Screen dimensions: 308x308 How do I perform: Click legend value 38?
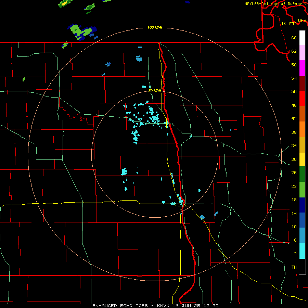point(294,132)
